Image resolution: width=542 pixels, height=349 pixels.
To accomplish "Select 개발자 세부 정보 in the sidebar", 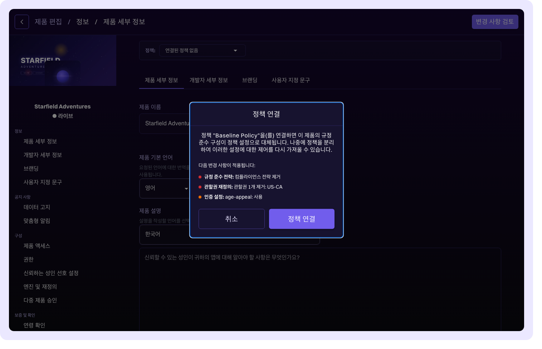I will [43, 155].
